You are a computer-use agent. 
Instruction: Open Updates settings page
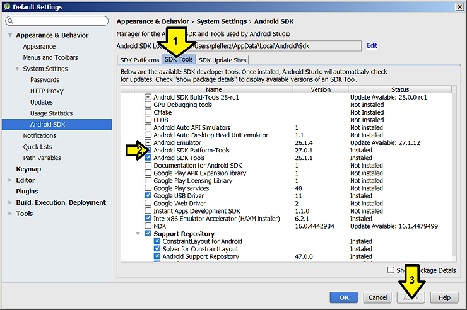point(42,102)
